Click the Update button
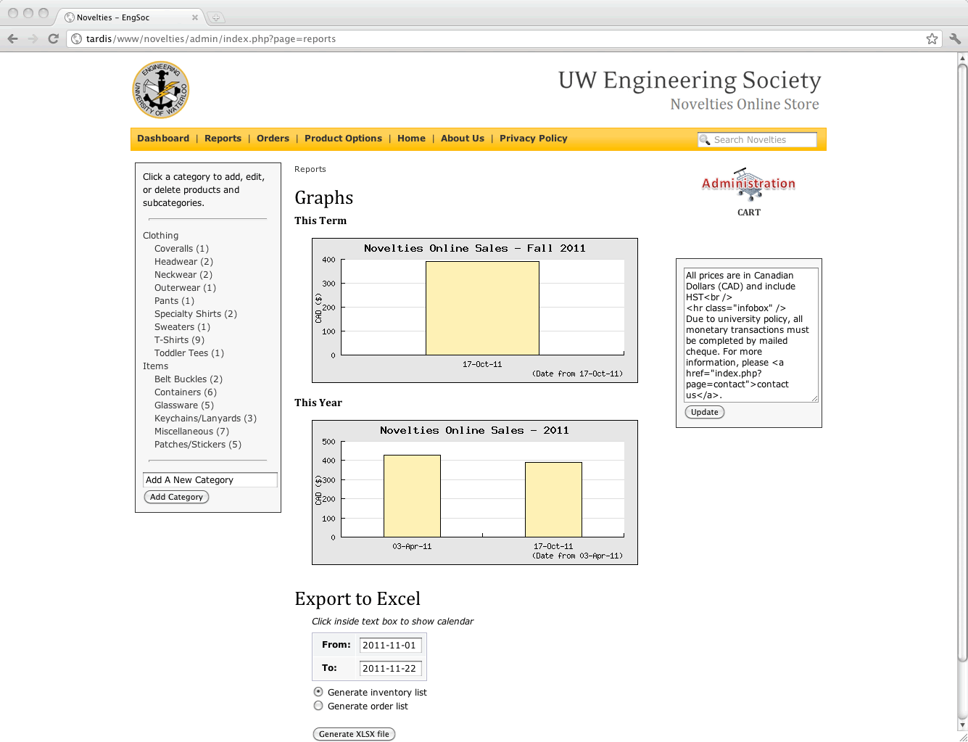968x742 pixels. (705, 412)
